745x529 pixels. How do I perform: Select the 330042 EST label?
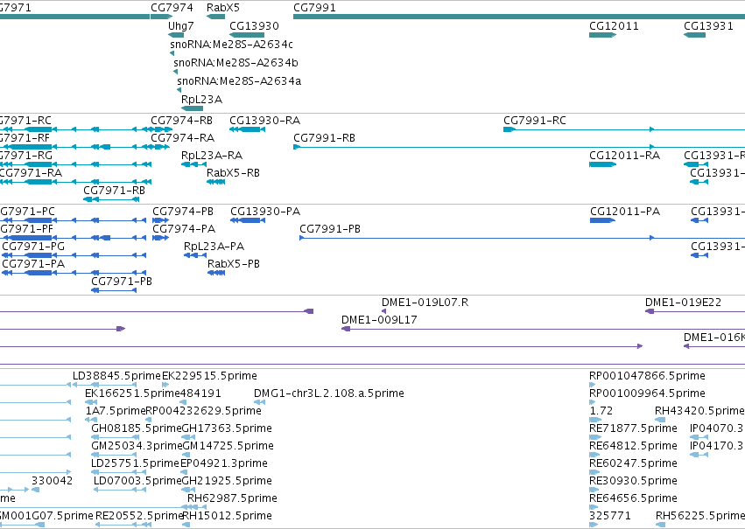pyautogui.click(x=53, y=482)
